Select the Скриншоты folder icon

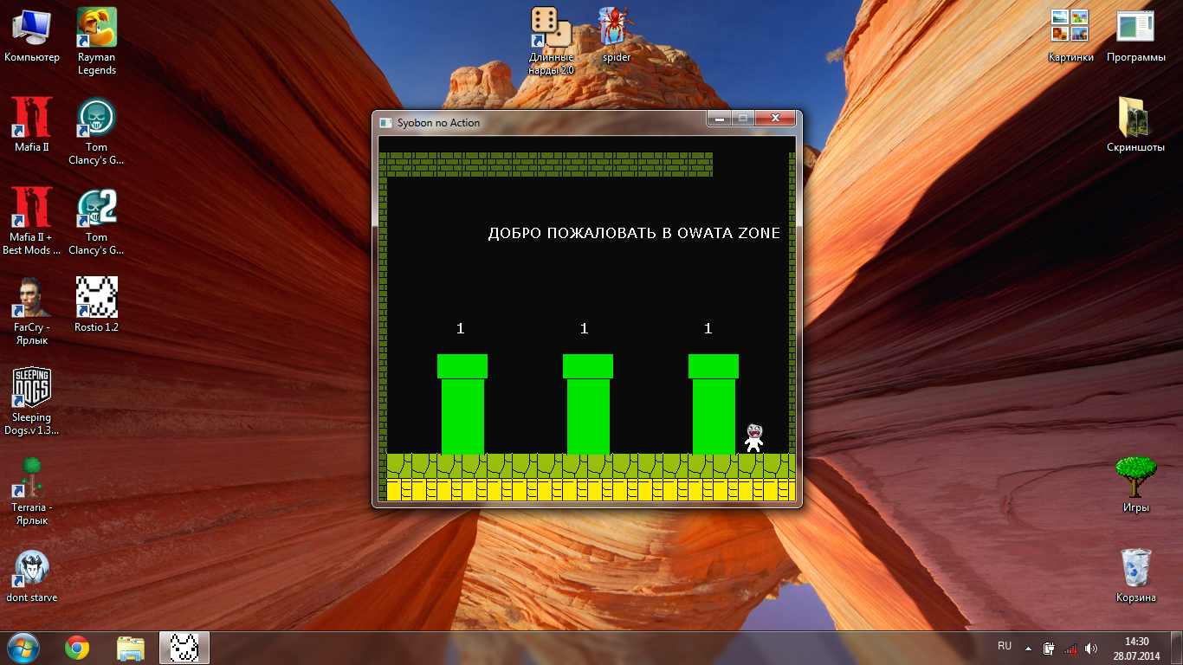(1135, 118)
